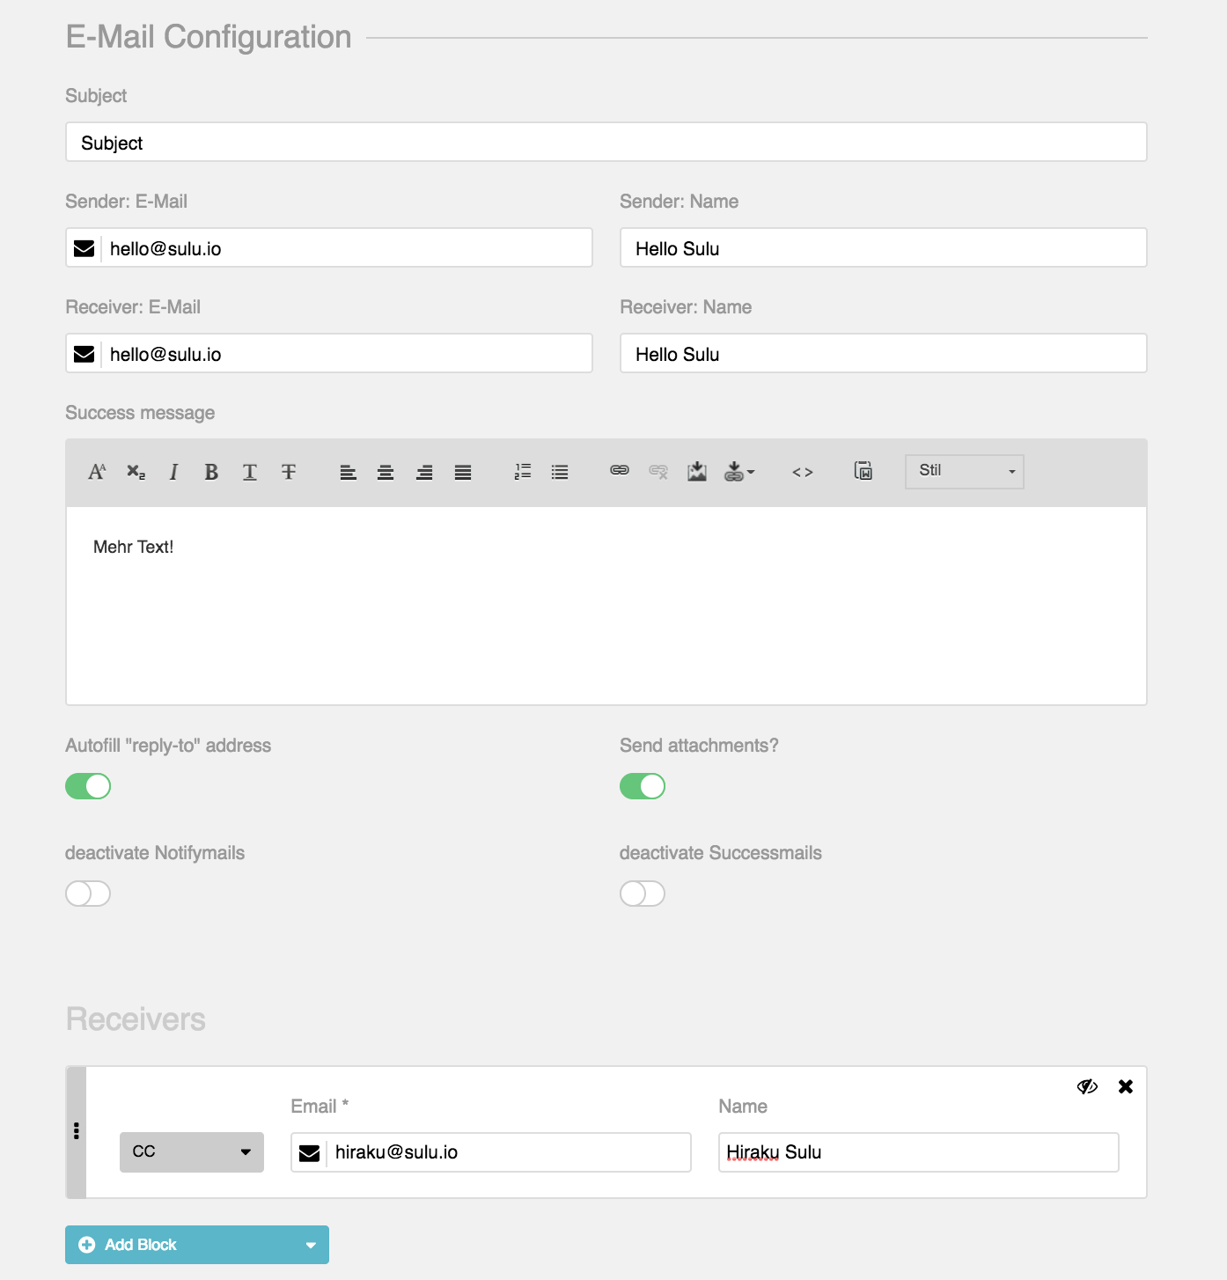Click paste from Word icon

pos(863,471)
